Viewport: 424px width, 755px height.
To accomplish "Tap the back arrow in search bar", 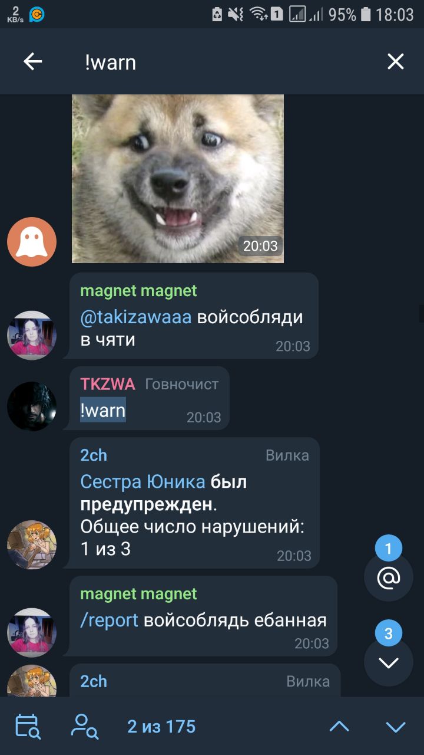I will click(32, 61).
